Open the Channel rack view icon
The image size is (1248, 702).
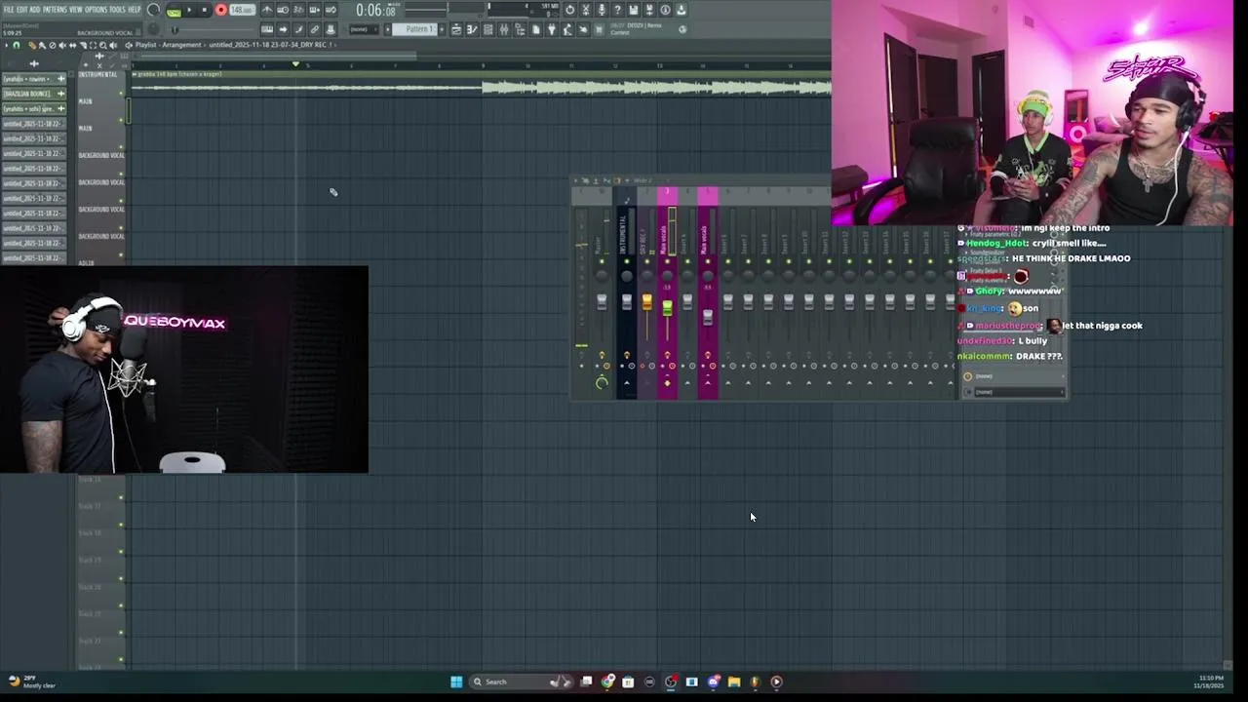coord(487,29)
